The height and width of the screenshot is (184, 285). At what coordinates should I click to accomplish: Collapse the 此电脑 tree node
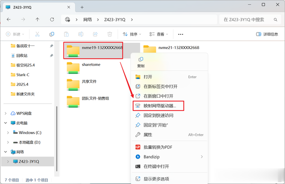6,123
